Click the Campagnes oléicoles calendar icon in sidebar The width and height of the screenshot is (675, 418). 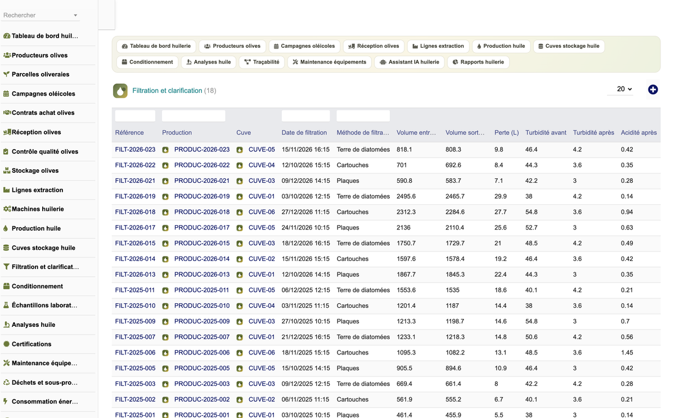pyautogui.click(x=7, y=94)
